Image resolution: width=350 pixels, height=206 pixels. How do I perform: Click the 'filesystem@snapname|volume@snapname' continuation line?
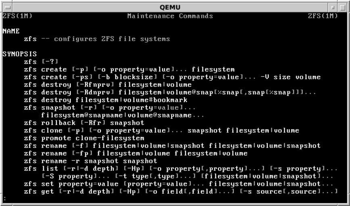[x=123, y=115]
